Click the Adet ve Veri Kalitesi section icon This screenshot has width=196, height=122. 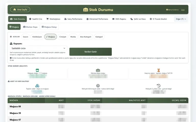[x=9, y=81]
